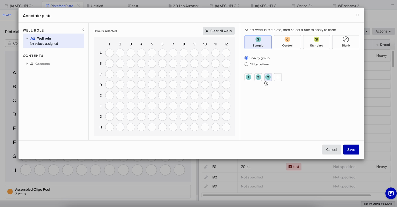Image resolution: width=397 pixels, height=207 pixels.
Task: Expand the Contents tree item
Action: pos(27,64)
